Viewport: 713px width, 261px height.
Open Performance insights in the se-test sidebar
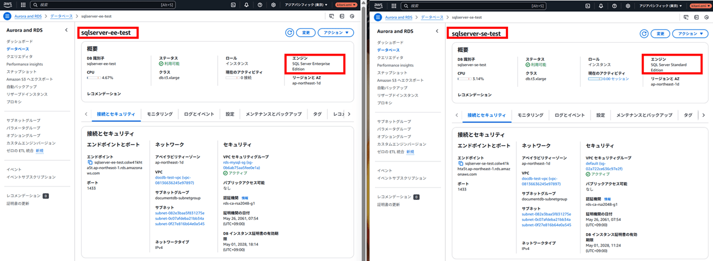[x=395, y=65]
